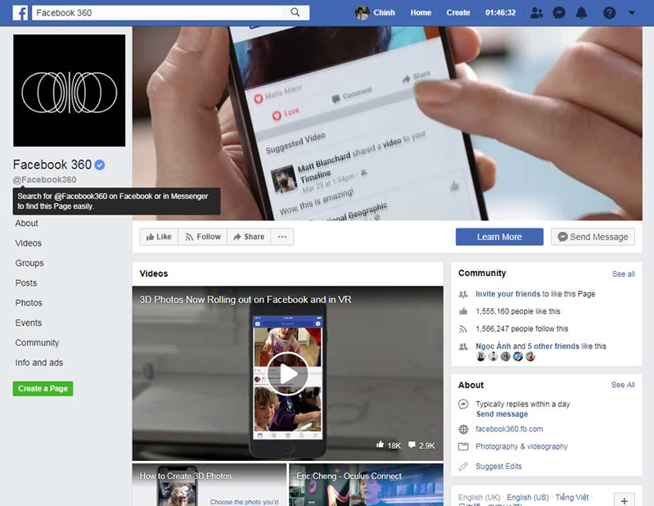The width and height of the screenshot is (654, 506).
Task: Click the Send Message button
Action: 593,237
